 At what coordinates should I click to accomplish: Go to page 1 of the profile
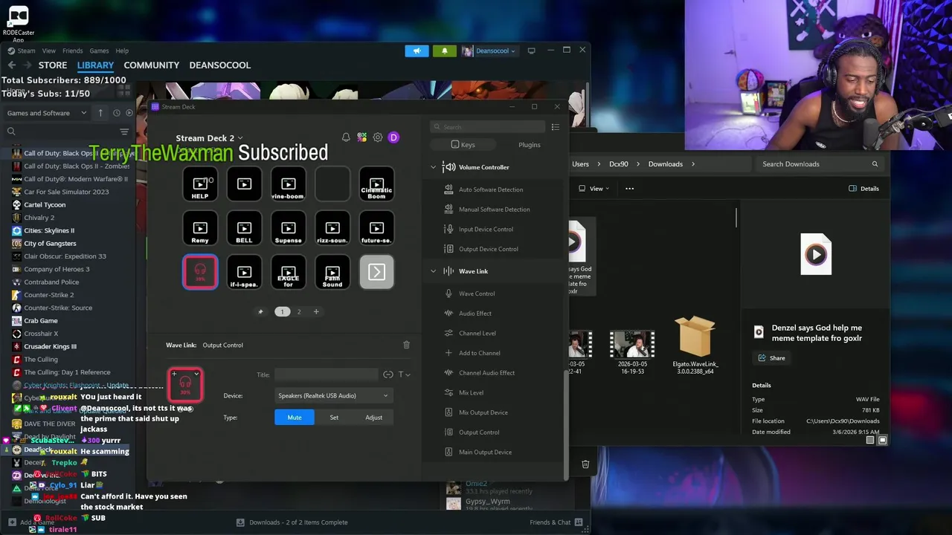coord(282,312)
